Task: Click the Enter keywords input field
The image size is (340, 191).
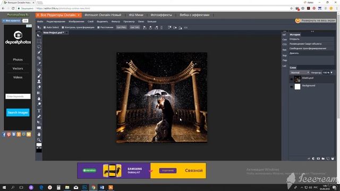Action: (x=18, y=97)
